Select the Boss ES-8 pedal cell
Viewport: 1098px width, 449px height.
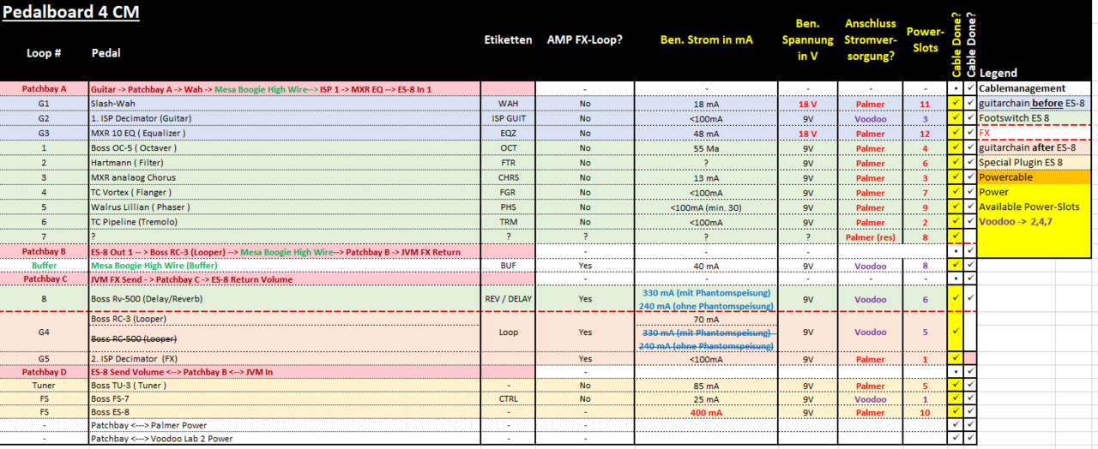(285, 412)
